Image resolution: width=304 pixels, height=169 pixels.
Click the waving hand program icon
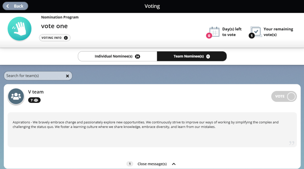tap(19, 29)
